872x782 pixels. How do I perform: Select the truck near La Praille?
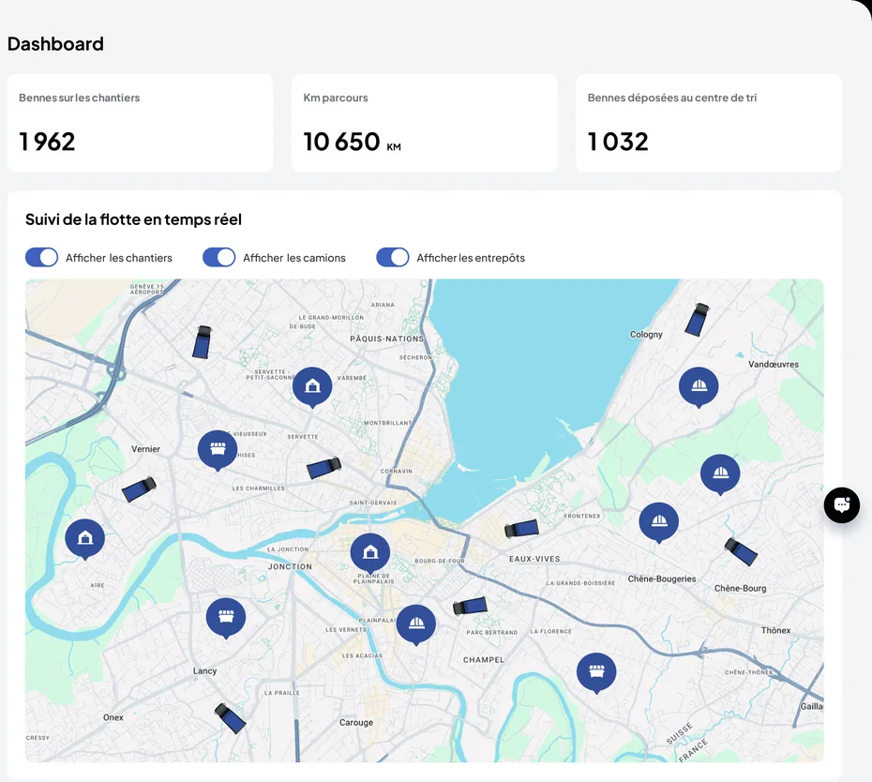click(231, 718)
